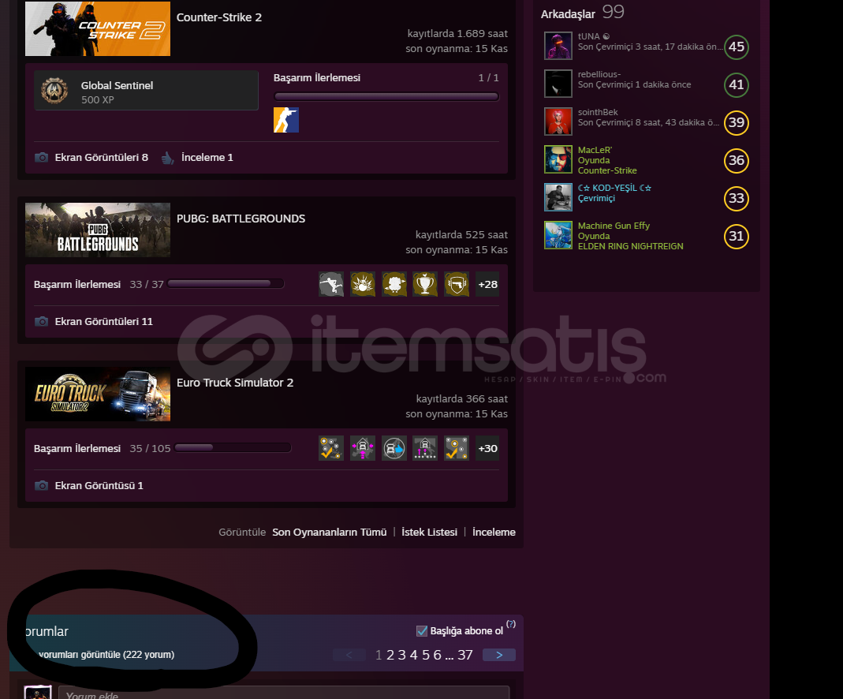The image size is (843, 699).
Task: Open Machine Gun Effy avatar
Action: (x=558, y=235)
